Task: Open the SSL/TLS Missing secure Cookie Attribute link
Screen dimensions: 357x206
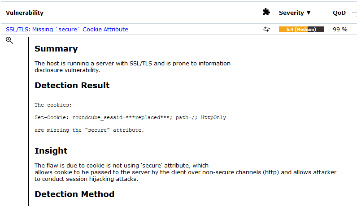Action: [67, 29]
